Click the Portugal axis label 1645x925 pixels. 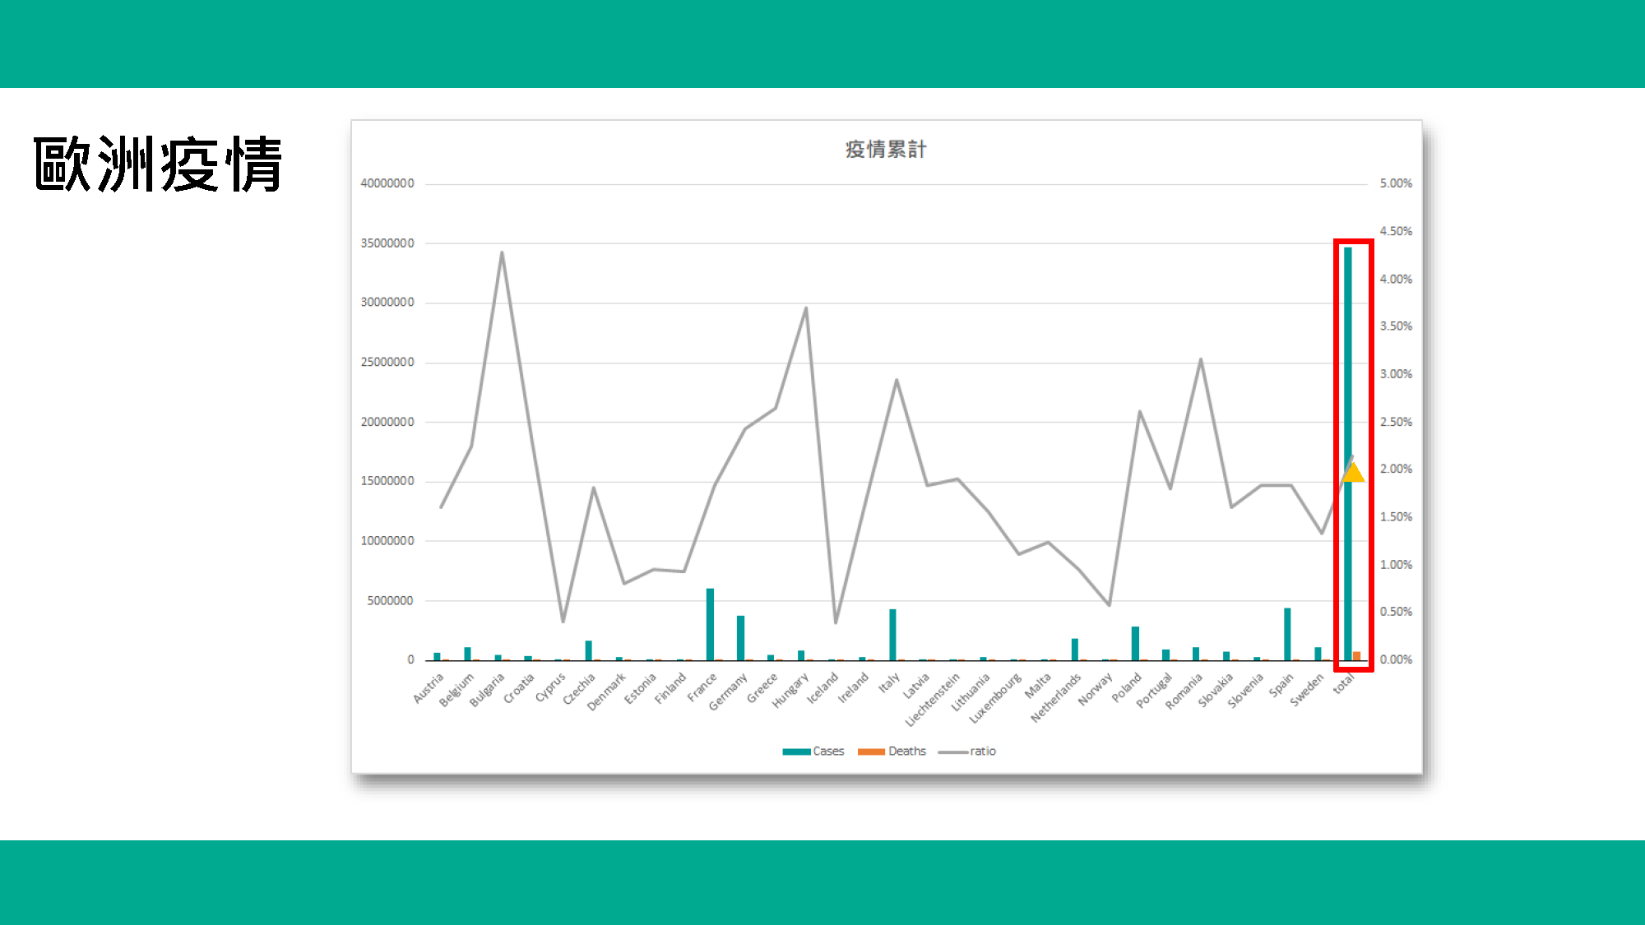[1154, 691]
